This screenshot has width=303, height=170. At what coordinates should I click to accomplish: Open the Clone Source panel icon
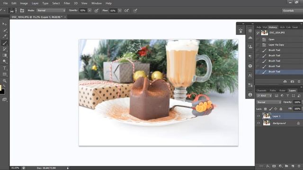coord(250,46)
